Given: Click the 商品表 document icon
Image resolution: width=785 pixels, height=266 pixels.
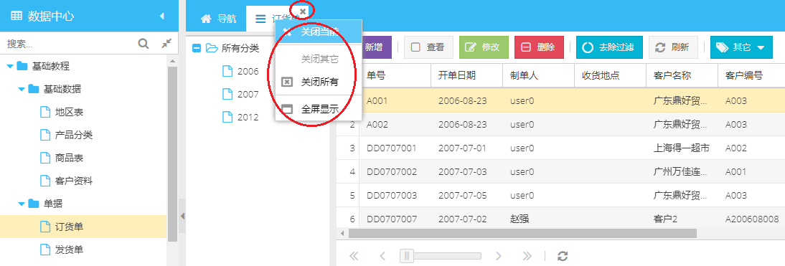Looking at the screenshot, I should coord(45,158).
